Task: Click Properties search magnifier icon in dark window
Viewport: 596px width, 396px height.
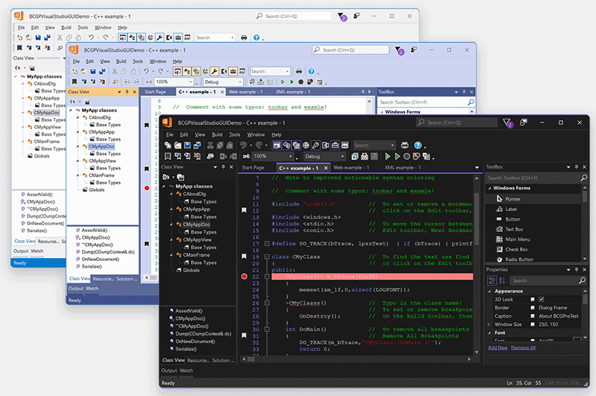Action: coord(582,280)
